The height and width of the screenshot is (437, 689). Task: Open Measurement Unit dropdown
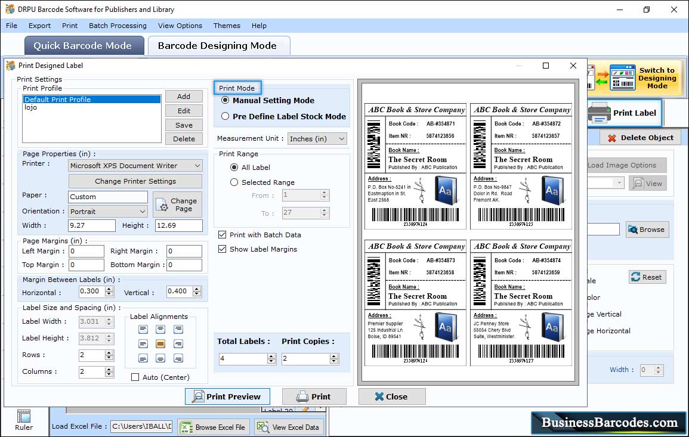(x=317, y=139)
